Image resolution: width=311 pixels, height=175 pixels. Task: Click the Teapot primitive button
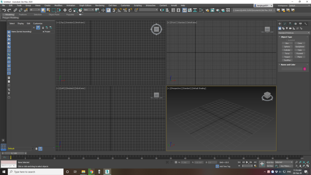point(287,57)
